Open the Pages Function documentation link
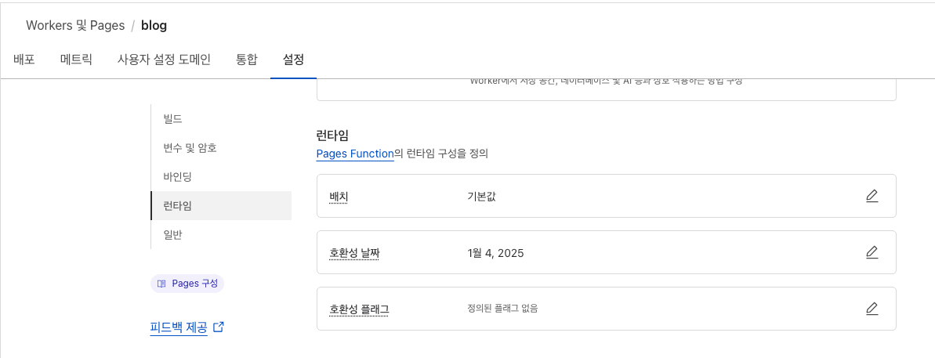The height and width of the screenshot is (358, 935). coord(355,154)
